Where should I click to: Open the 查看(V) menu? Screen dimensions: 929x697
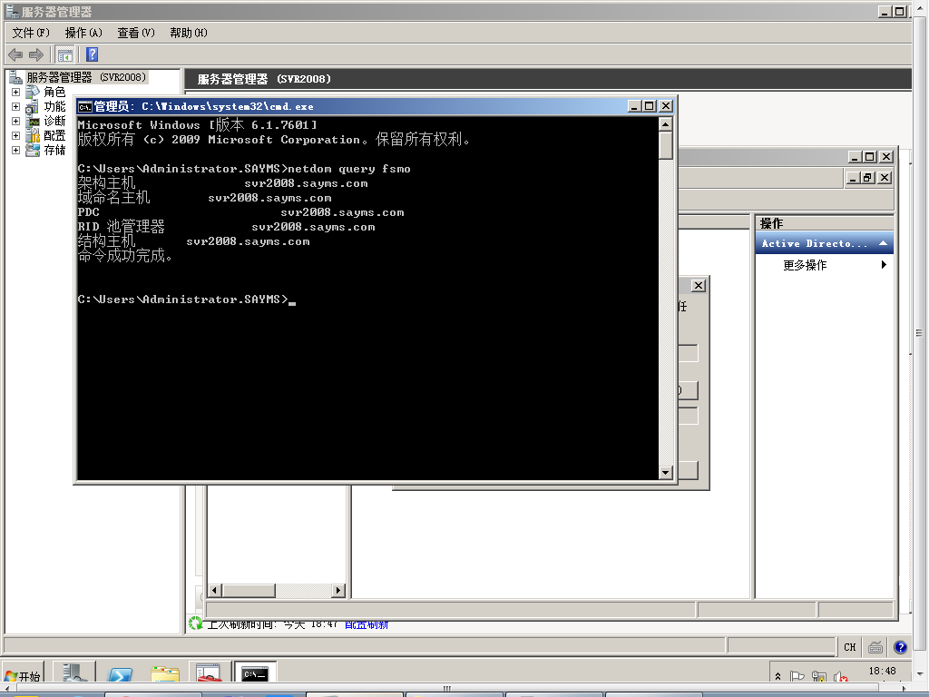click(136, 33)
